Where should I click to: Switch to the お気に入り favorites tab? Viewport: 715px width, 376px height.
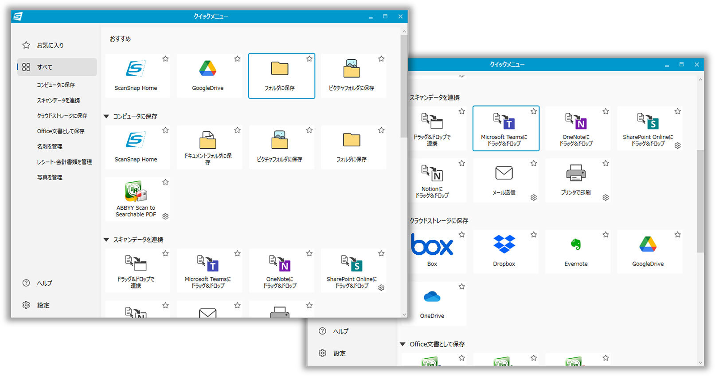pos(50,45)
